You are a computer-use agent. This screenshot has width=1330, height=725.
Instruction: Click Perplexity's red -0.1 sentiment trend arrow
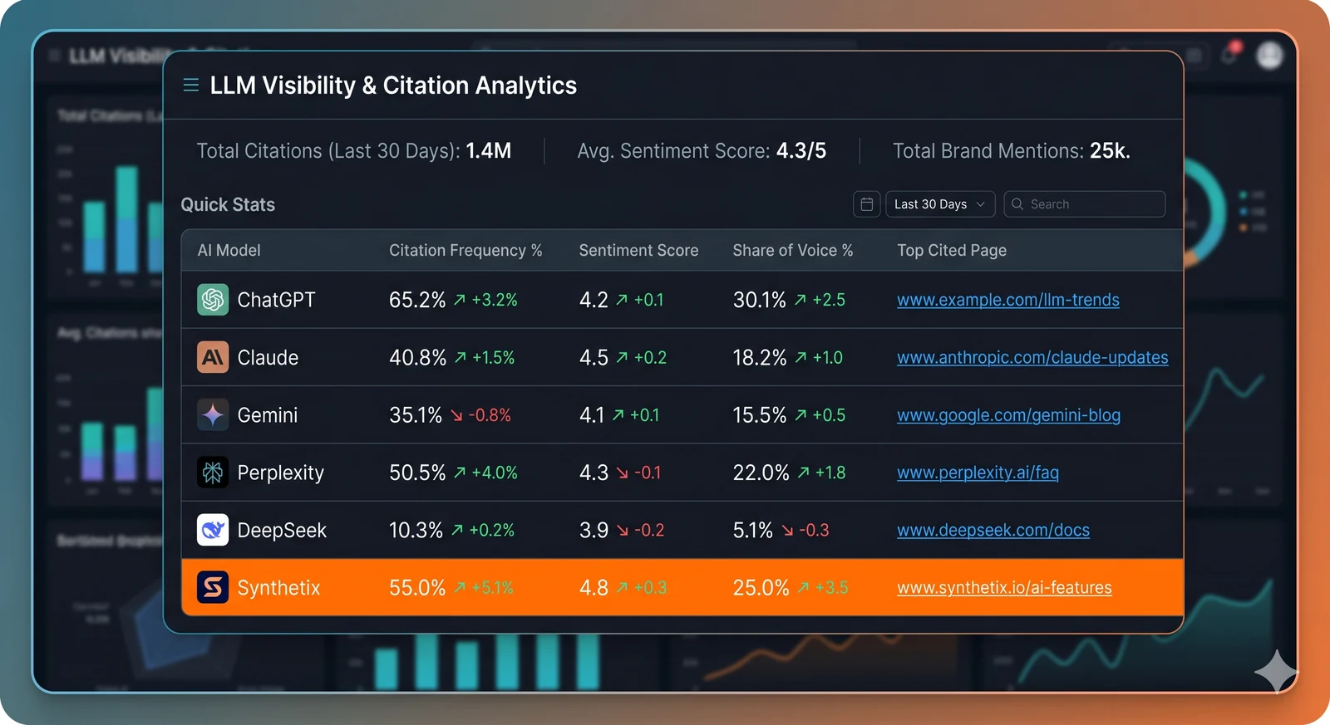tap(622, 473)
